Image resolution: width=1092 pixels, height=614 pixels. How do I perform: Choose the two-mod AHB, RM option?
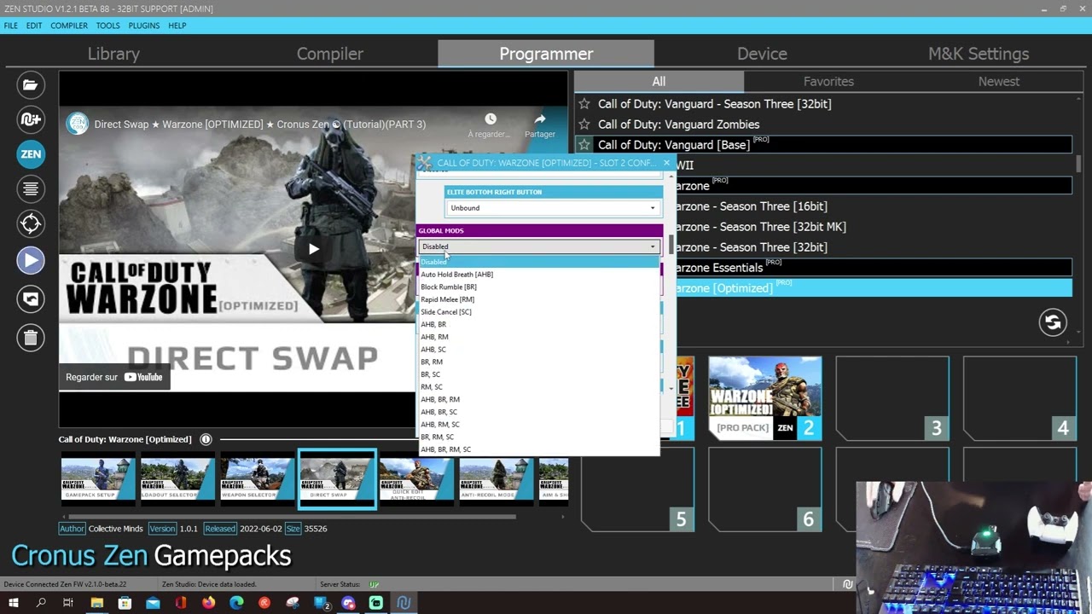(x=538, y=337)
